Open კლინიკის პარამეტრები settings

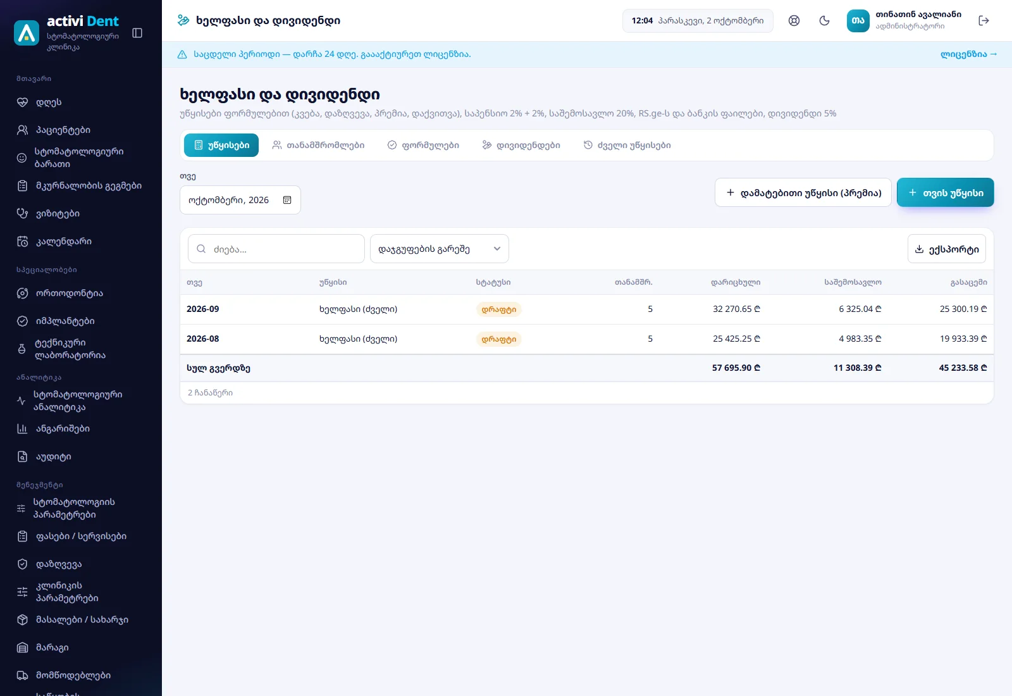click(x=81, y=592)
